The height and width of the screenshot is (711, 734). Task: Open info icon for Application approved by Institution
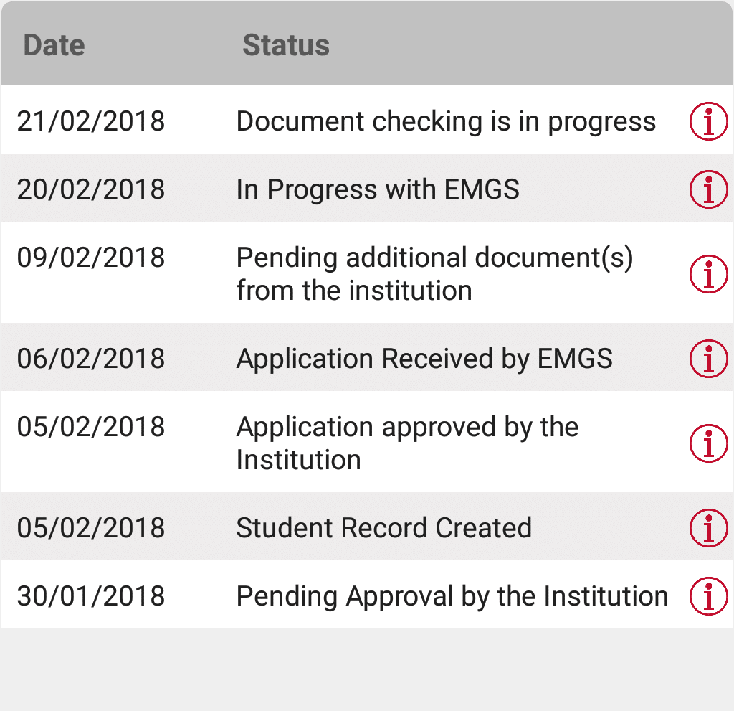[x=708, y=443]
